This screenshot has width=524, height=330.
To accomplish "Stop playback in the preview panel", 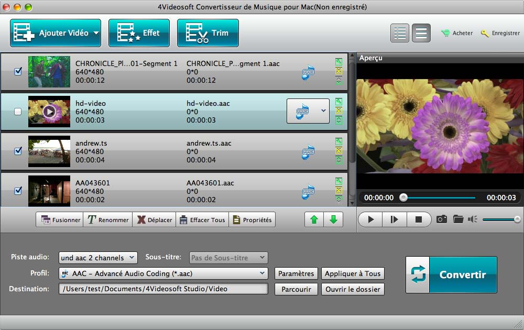I will click(x=418, y=219).
